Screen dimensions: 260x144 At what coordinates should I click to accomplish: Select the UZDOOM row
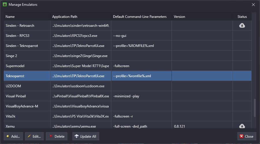tap(14, 86)
